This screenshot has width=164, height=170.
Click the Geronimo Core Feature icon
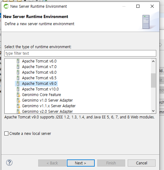[x=18, y=95]
